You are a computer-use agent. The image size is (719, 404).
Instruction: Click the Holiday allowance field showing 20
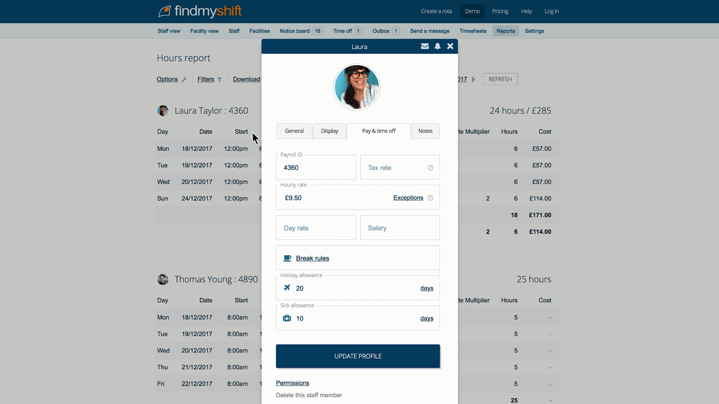click(x=358, y=288)
